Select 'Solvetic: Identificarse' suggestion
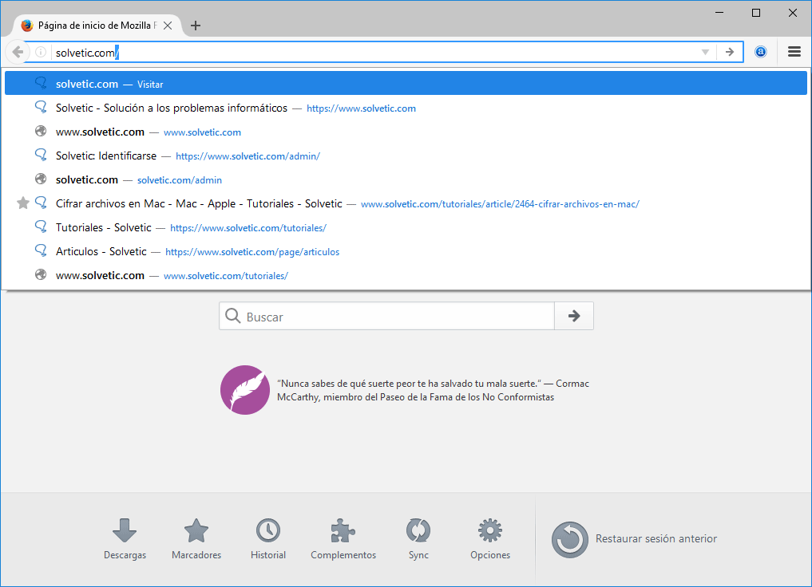The image size is (812, 587). click(x=406, y=156)
